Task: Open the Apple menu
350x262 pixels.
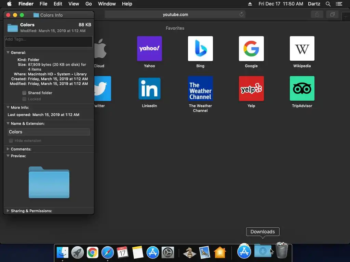Action: tap(9, 4)
